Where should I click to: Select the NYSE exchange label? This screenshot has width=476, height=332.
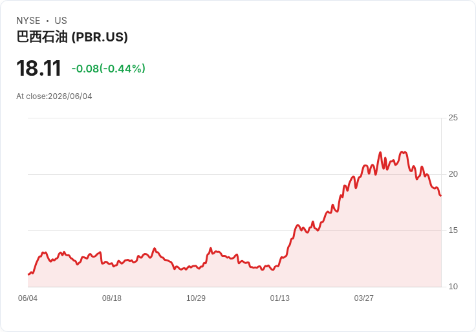(28, 21)
